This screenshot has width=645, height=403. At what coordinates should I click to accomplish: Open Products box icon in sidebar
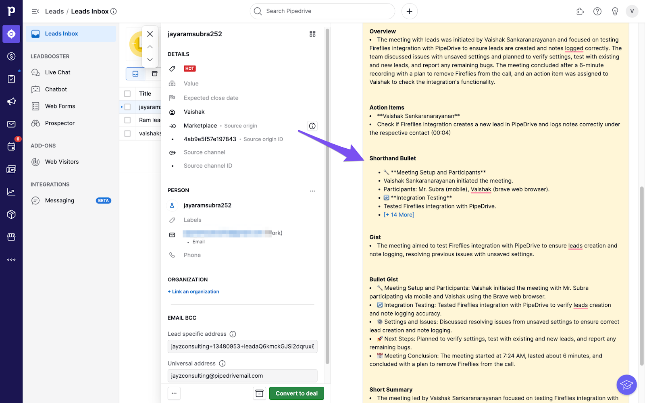tap(11, 214)
